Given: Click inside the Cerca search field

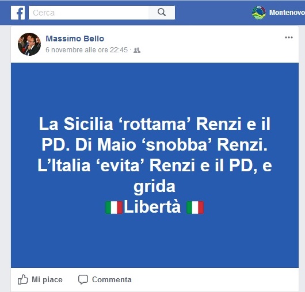Looking at the screenshot, I should pos(89,13).
